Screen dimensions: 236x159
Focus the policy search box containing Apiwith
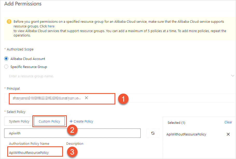pyautogui.click(x=72, y=133)
